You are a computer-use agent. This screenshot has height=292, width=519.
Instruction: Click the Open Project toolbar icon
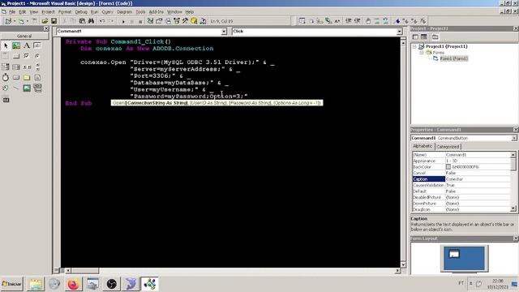[45, 21]
